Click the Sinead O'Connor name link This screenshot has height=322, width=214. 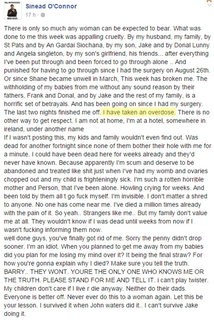coord(51,6)
